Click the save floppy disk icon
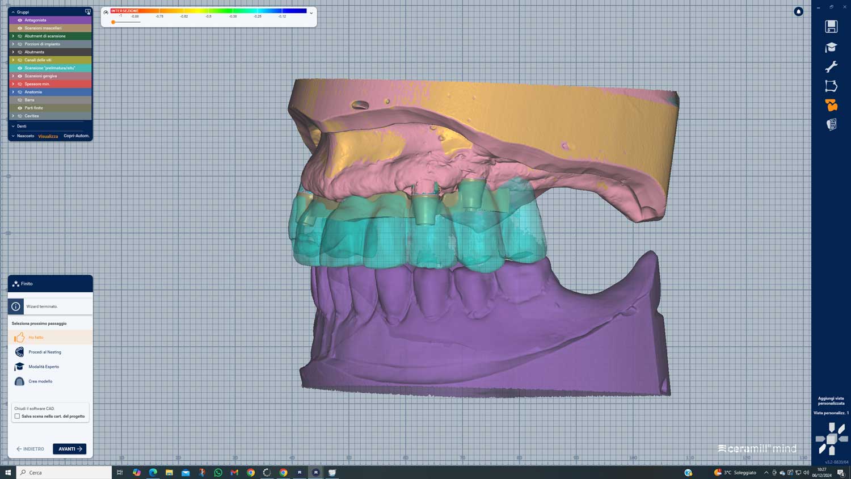 [x=831, y=27]
